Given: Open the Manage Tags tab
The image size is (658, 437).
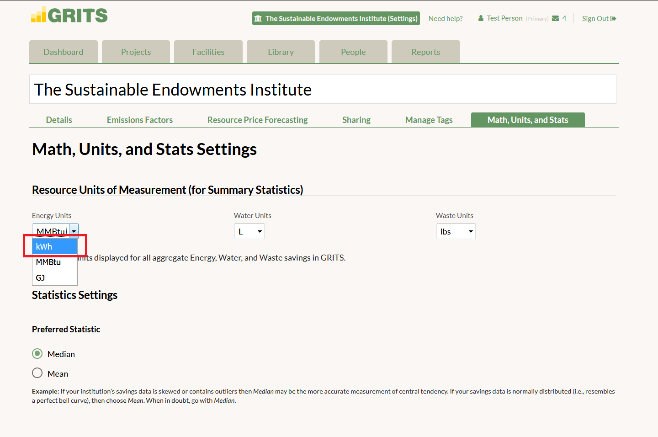Looking at the screenshot, I should 429,120.
